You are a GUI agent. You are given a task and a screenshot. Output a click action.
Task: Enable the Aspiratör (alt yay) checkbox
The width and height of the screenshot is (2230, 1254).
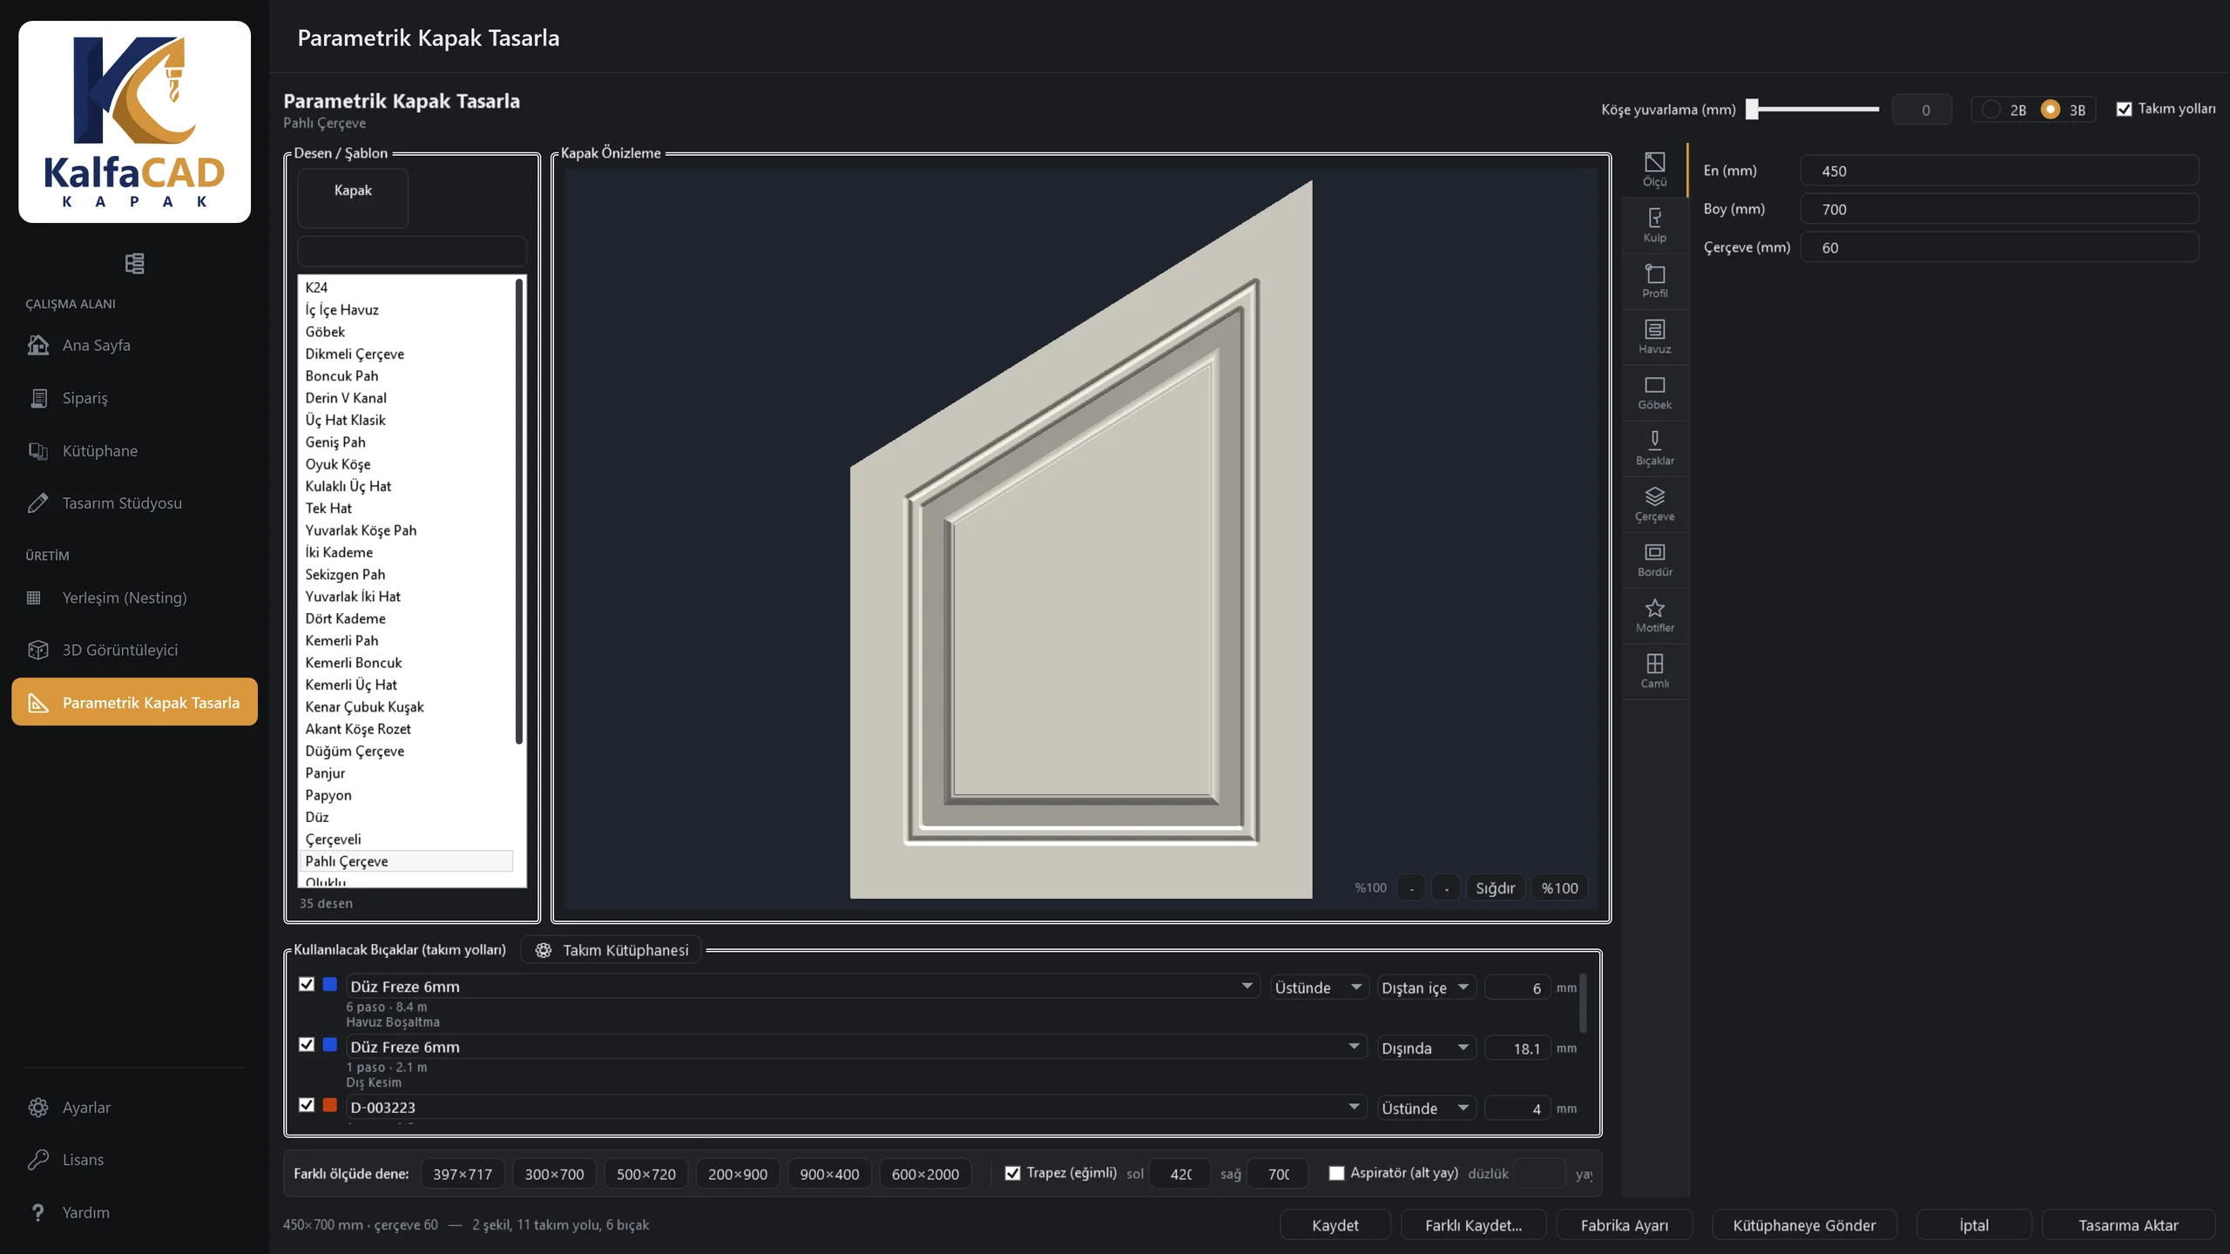pyautogui.click(x=1336, y=1173)
